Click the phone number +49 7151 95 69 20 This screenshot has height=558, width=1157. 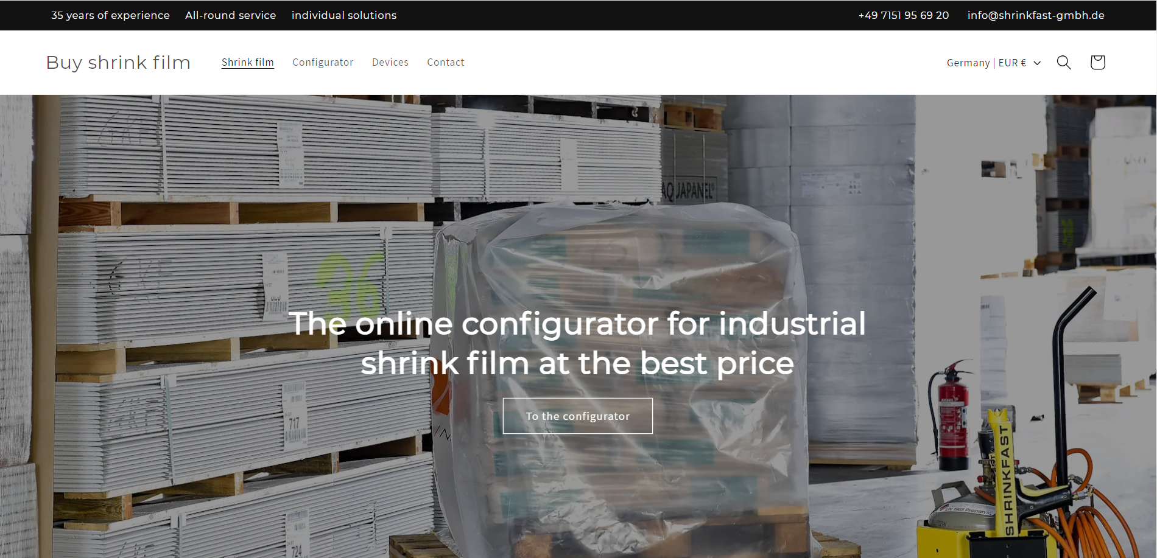pyautogui.click(x=903, y=15)
